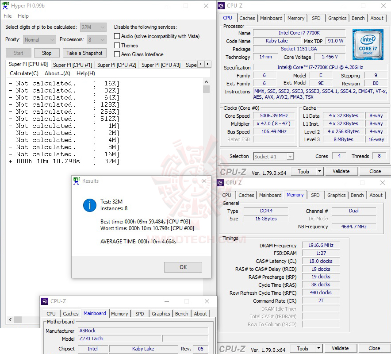Image resolution: width=391 pixels, height=354 pixels.
Task: Open the Priority Normal dropdown
Action: pyautogui.click(x=39, y=40)
